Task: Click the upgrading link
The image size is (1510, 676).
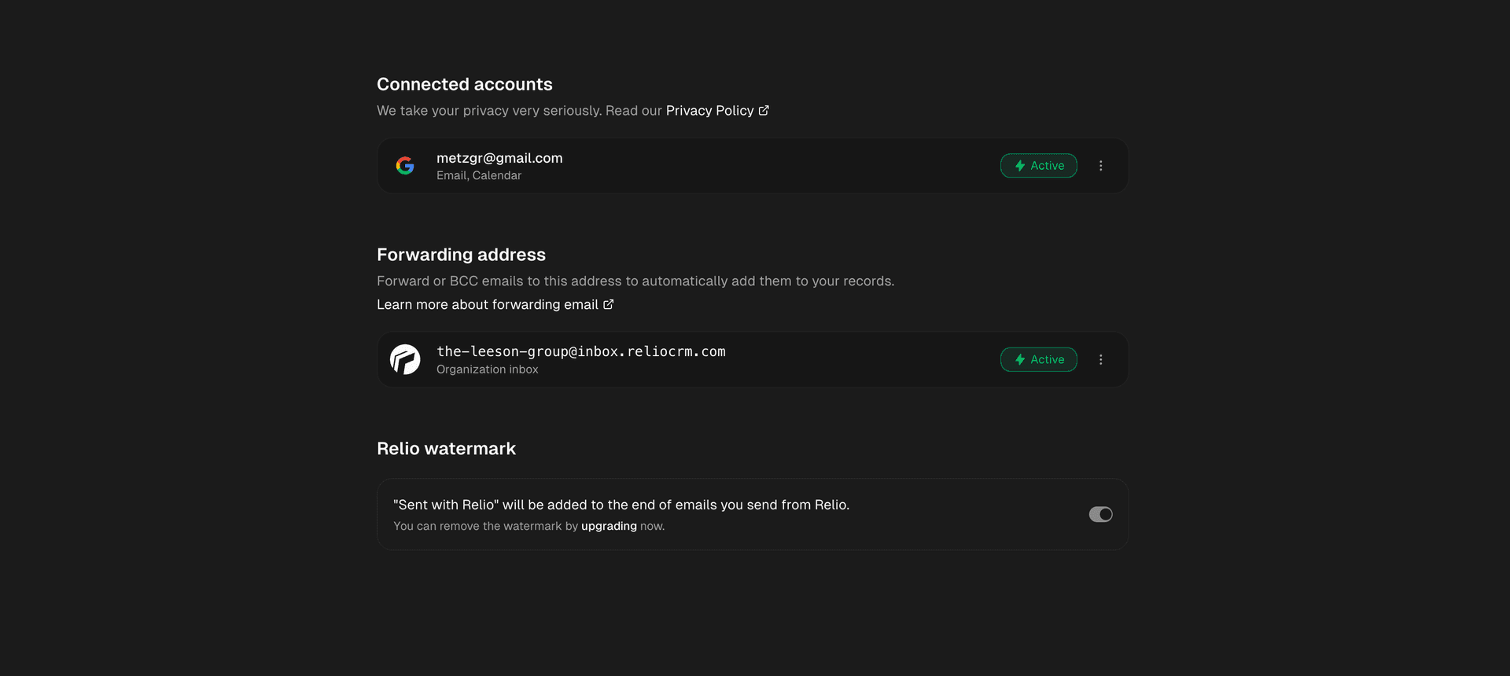Action: tap(609, 526)
